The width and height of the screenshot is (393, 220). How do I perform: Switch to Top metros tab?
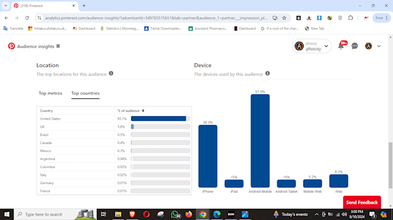tap(50, 93)
